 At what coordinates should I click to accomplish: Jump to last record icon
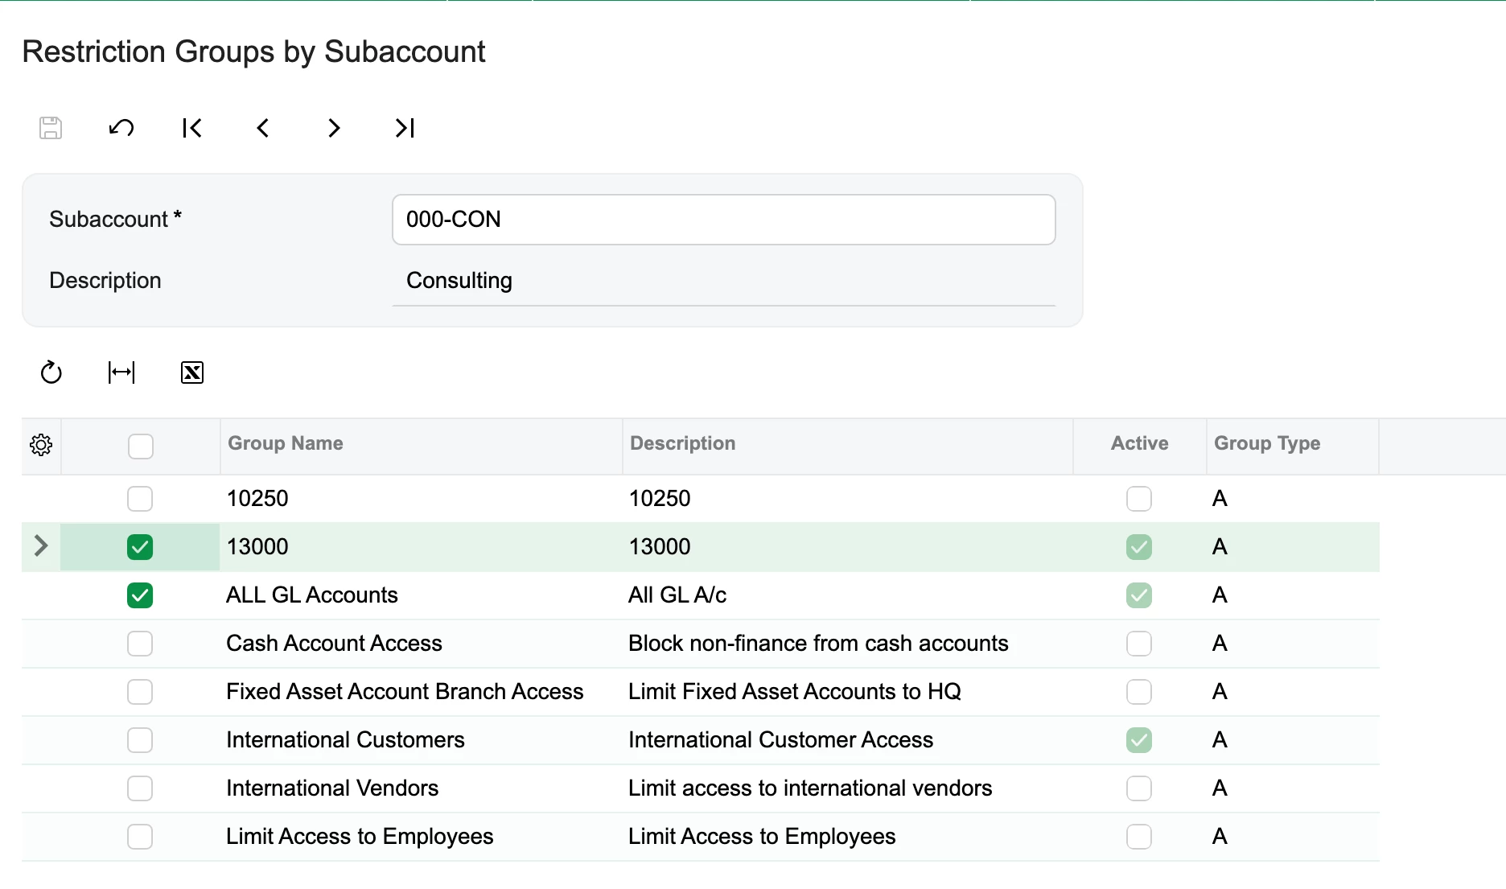(x=405, y=128)
